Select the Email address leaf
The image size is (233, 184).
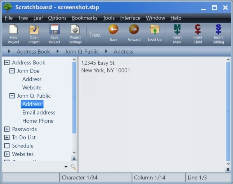click(39, 113)
